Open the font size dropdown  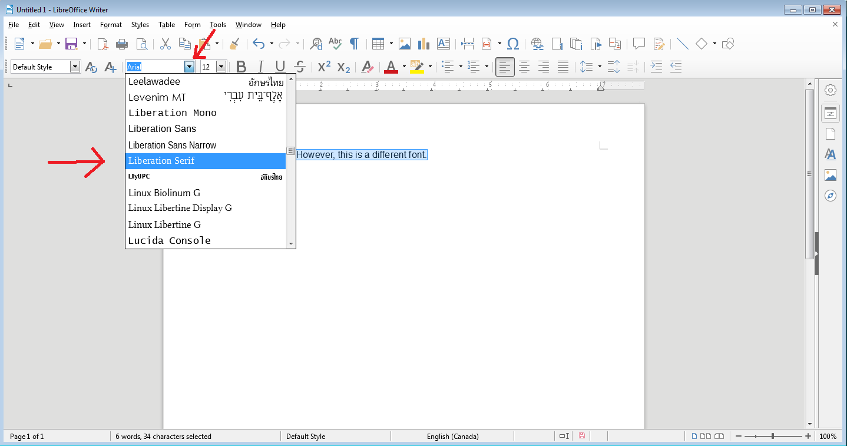click(x=221, y=67)
